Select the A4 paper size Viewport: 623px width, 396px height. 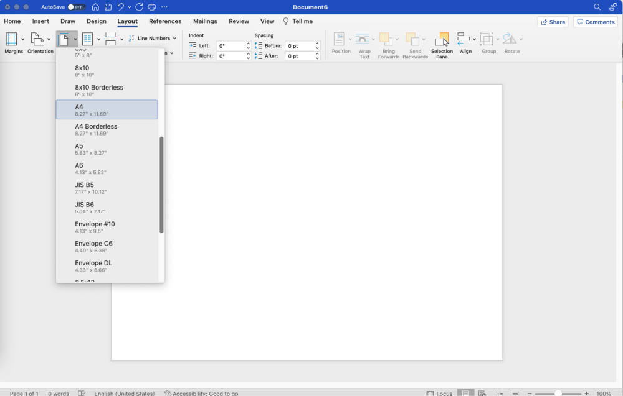point(107,109)
